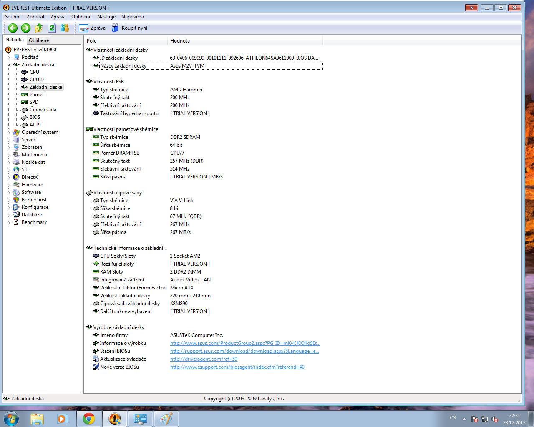Select the SPD icon in the tree

tap(24, 102)
